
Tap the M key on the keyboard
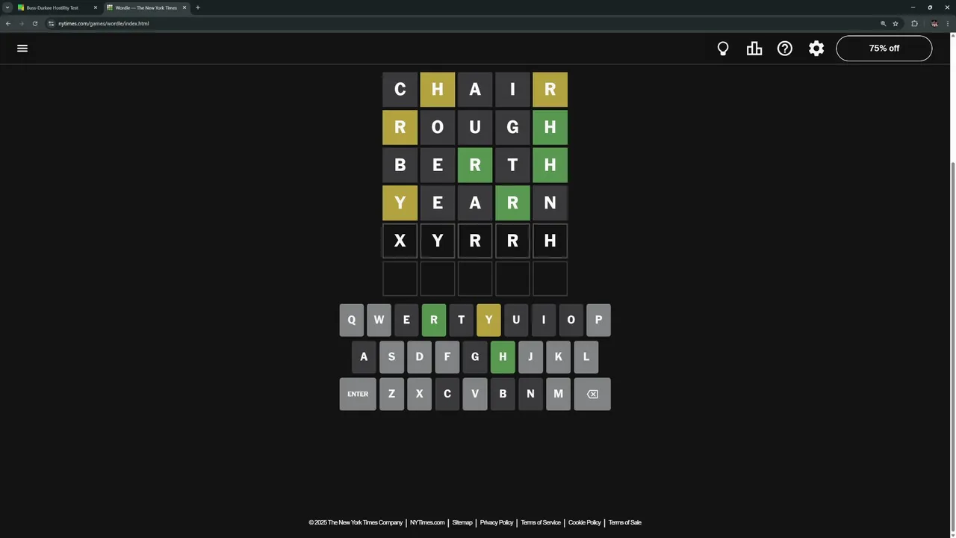(558, 394)
